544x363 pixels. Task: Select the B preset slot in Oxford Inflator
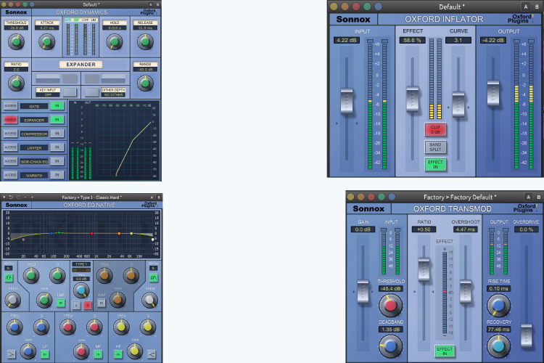[537, 7]
